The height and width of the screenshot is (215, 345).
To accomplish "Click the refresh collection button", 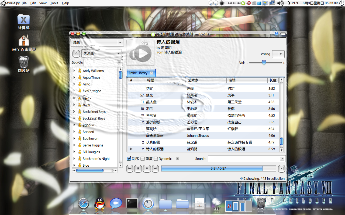I will [76, 54].
